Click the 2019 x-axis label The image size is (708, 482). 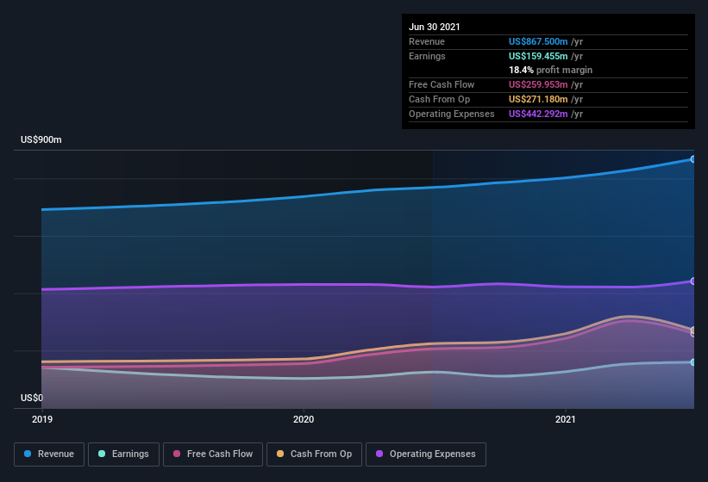[42, 419]
